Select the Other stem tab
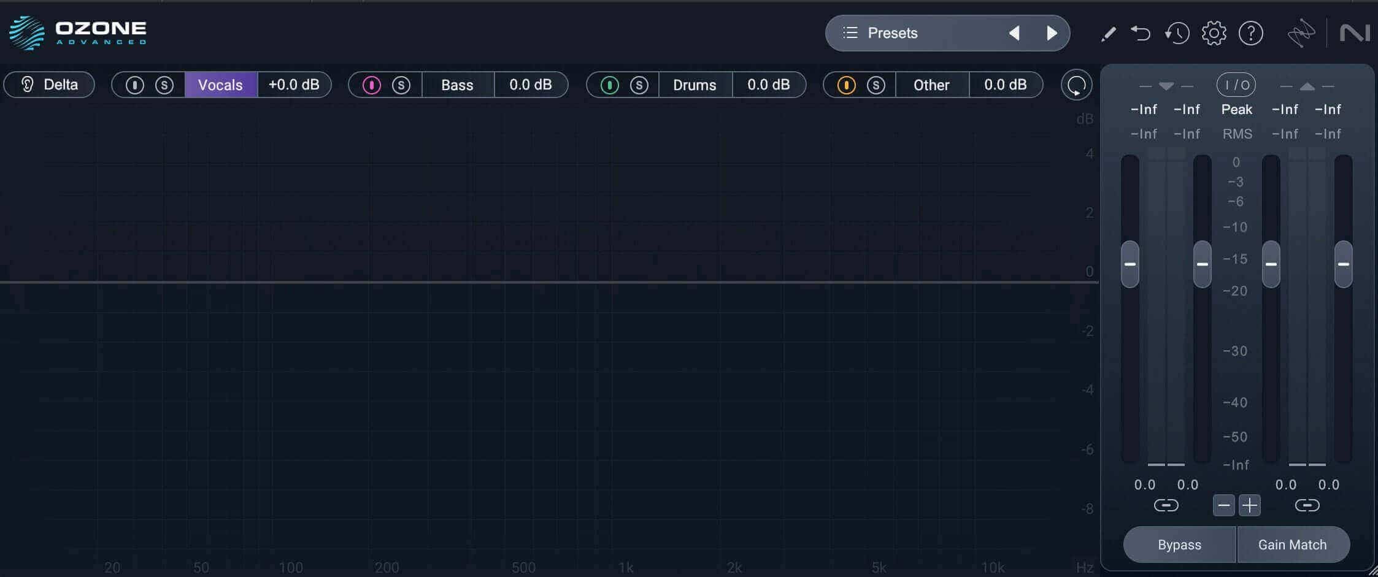1378x577 pixels. (932, 85)
